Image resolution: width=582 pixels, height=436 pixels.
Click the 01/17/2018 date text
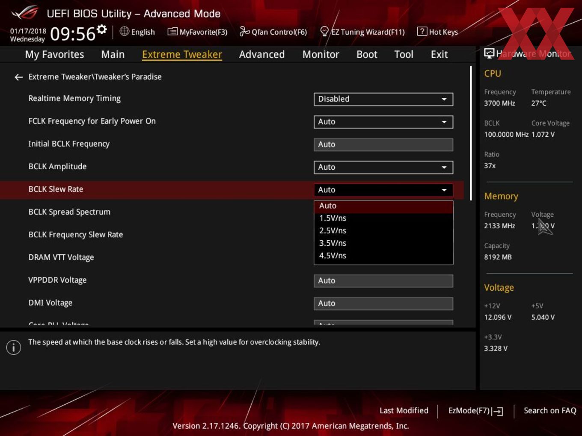pos(28,31)
